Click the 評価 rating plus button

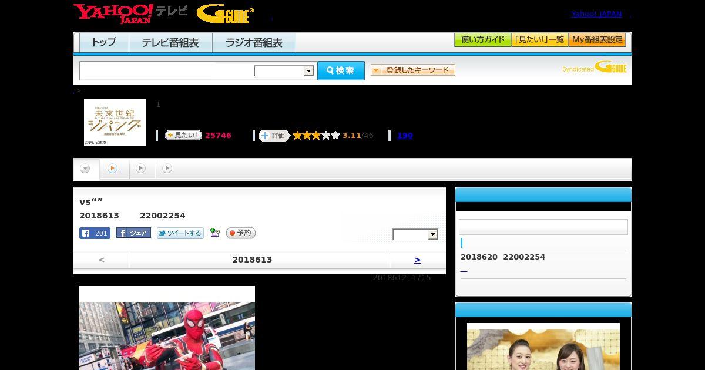pyautogui.click(x=274, y=136)
